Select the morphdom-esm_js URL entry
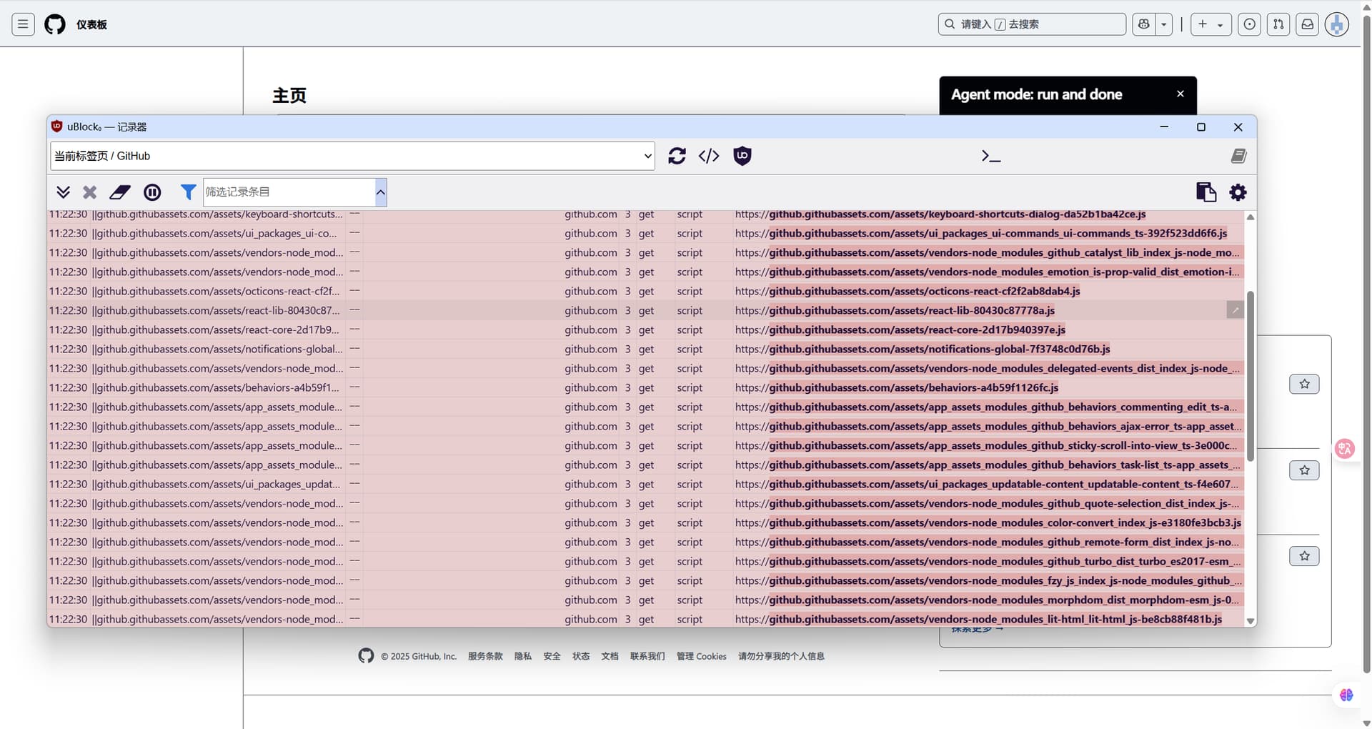 point(989,600)
